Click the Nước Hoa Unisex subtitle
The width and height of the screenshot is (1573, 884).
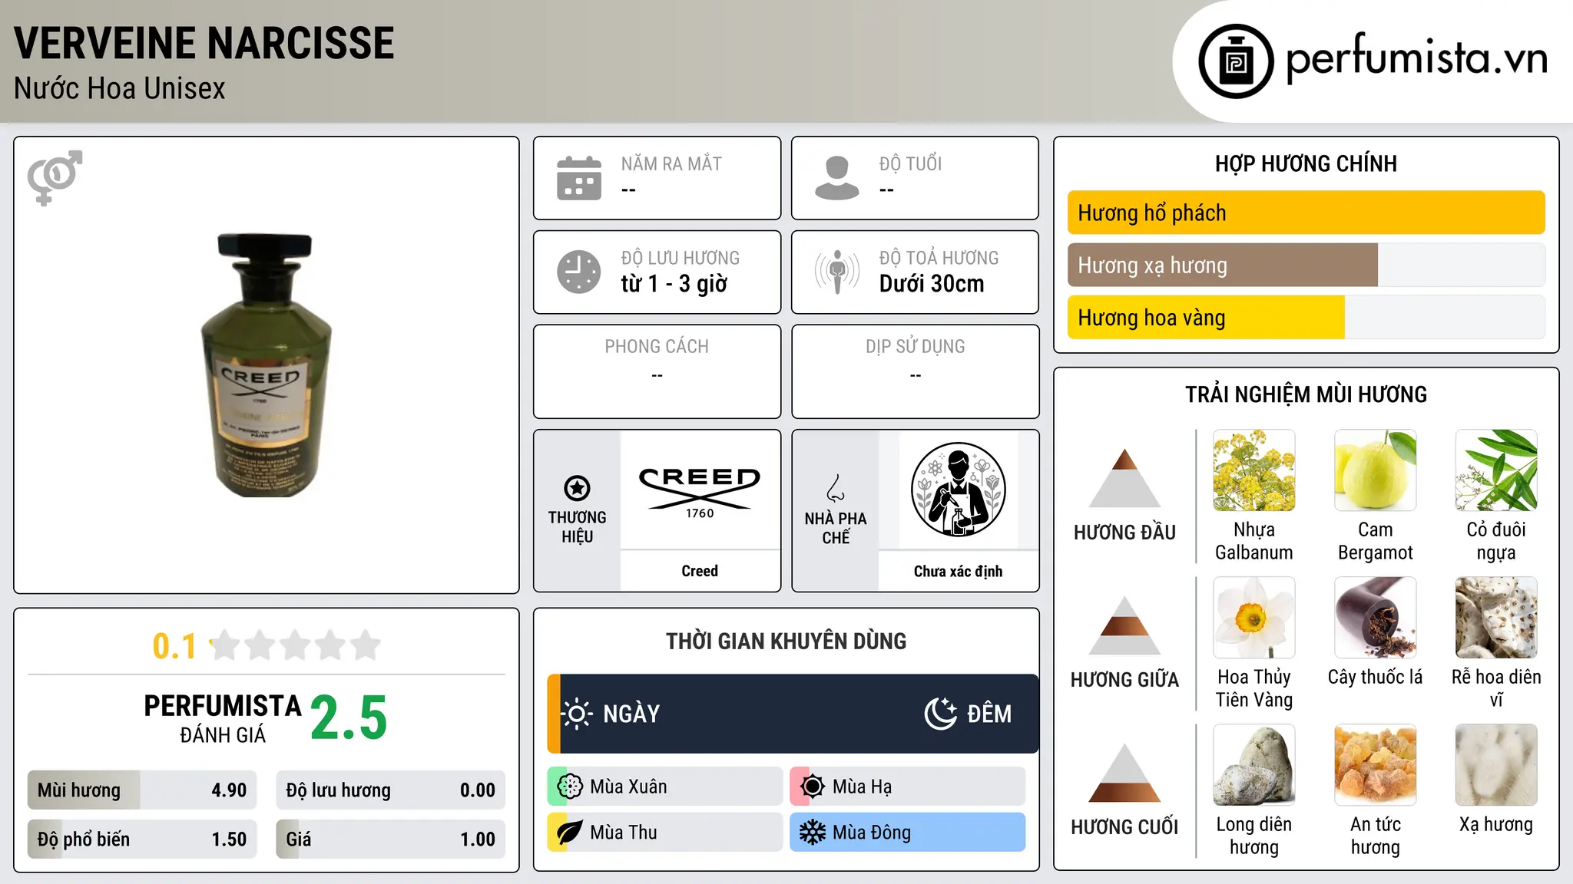point(120,89)
